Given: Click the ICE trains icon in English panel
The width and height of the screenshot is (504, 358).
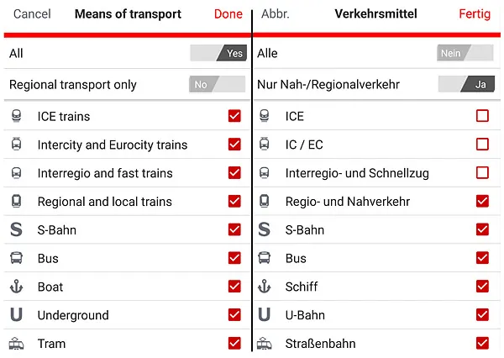Looking at the screenshot, I should coord(17,116).
